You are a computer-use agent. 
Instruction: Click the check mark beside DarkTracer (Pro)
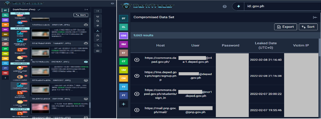[x=39, y=10]
